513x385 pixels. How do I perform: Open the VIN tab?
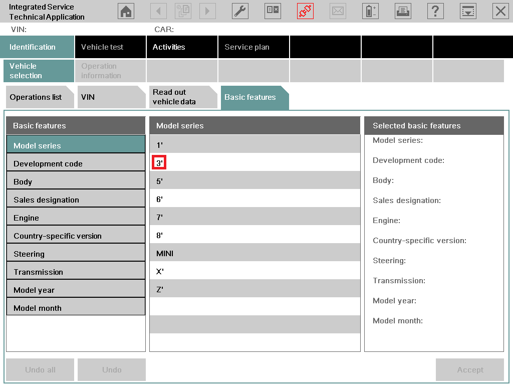tap(112, 97)
